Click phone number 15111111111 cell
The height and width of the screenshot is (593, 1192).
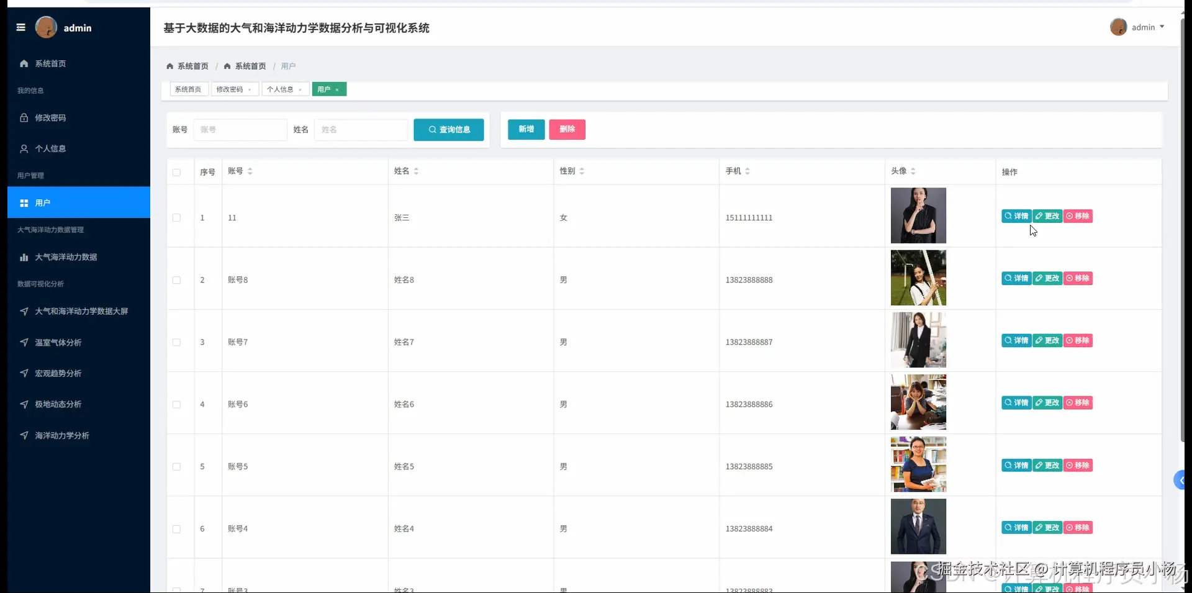tap(749, 218)
